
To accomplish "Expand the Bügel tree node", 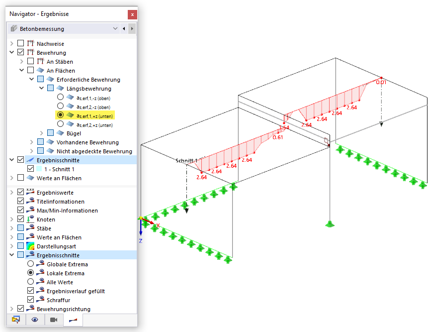I will click(41, 133).
